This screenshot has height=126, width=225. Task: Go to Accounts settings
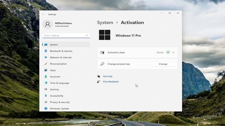(66, 77)
